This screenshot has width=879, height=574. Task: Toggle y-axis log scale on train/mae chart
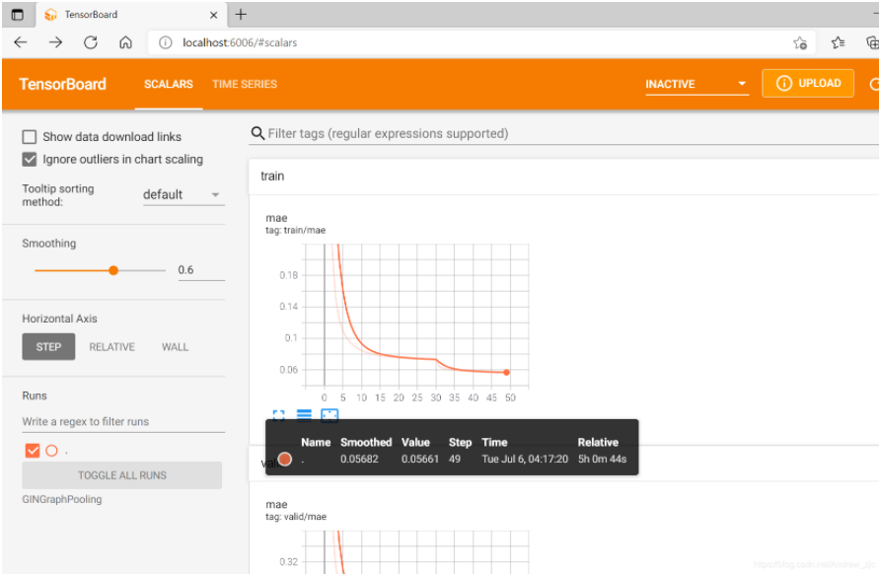[x=304, y=415]
